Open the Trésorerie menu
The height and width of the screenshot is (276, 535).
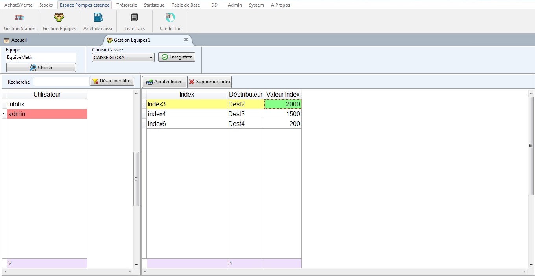(127, 5)
